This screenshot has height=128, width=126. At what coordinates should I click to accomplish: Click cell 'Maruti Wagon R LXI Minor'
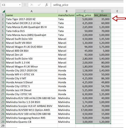(32, 66)
